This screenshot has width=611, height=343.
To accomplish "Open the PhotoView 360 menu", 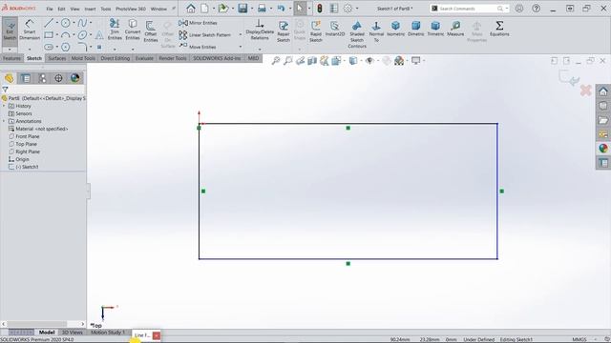I will pos(131,9).
